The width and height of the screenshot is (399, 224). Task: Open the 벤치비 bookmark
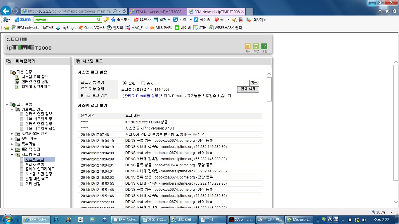point(115,28)
